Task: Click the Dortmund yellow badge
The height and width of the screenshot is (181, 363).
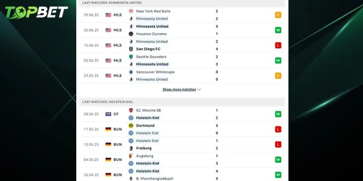Action: [131, 125]
